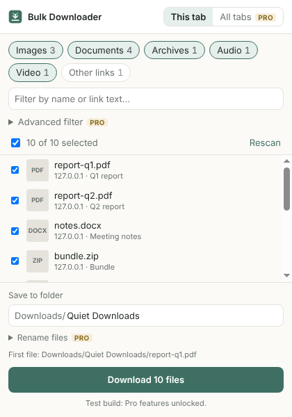Image resolution: width=292 pixels, height=417 pixels.
Task: Expand the Rename files section
Action: coord(51,338)
